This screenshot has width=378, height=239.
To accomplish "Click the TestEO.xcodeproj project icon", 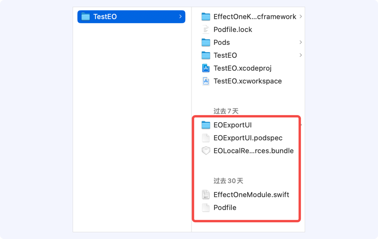I will [206, 68].
